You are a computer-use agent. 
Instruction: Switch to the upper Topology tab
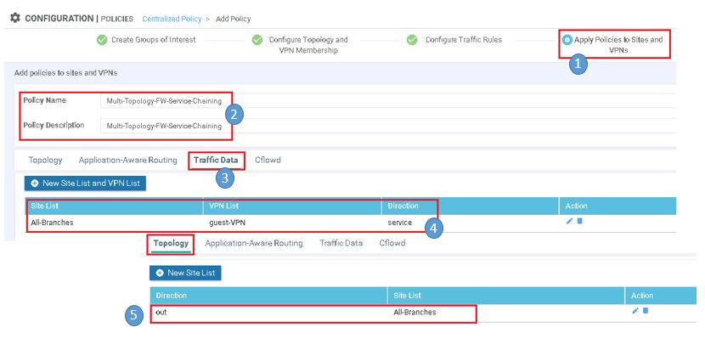pos(45,160)
